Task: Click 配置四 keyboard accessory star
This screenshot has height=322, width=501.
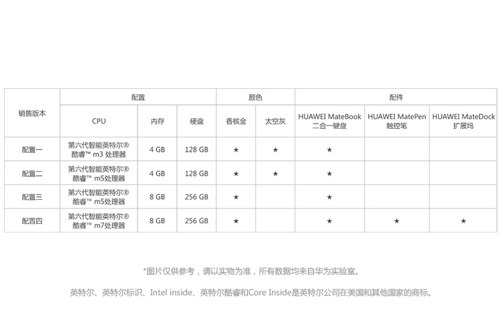Action: pyautogui.click(x=329, y=220)
